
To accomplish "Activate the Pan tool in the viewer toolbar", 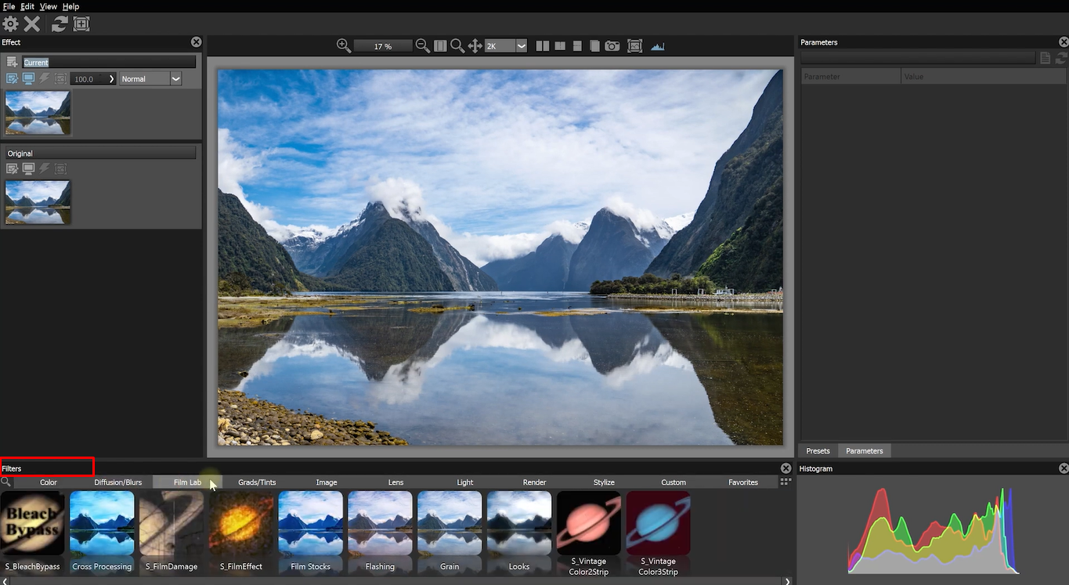I will (475, 45).
